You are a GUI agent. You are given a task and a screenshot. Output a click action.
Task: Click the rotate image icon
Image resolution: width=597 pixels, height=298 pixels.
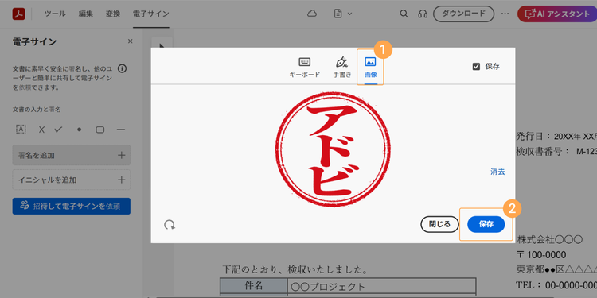coord(170,225)
